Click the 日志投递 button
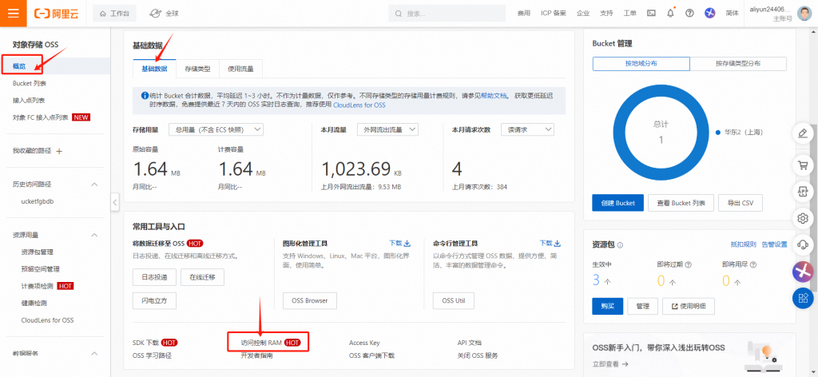 tap(154, 277)
